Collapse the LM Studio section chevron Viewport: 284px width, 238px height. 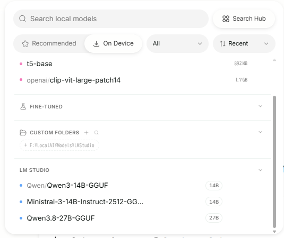click(x=260, y=170)
